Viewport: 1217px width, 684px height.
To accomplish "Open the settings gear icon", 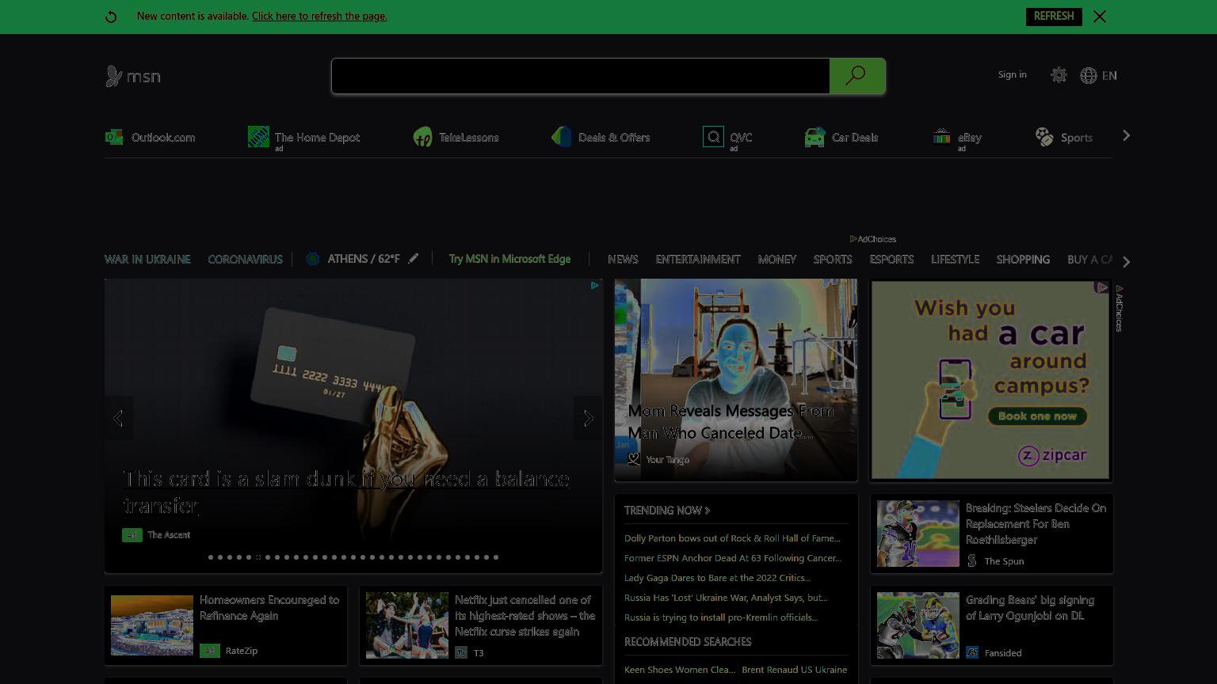I will [1059, 75].
